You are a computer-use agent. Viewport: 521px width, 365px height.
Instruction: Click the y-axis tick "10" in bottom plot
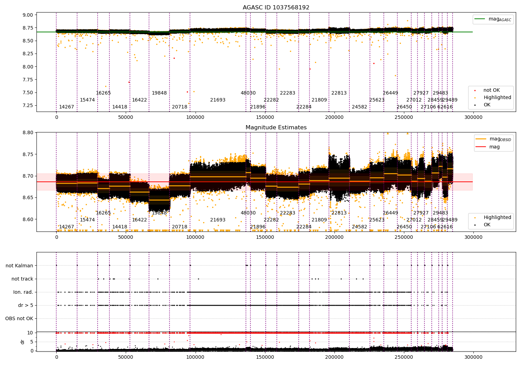(30, 333)
